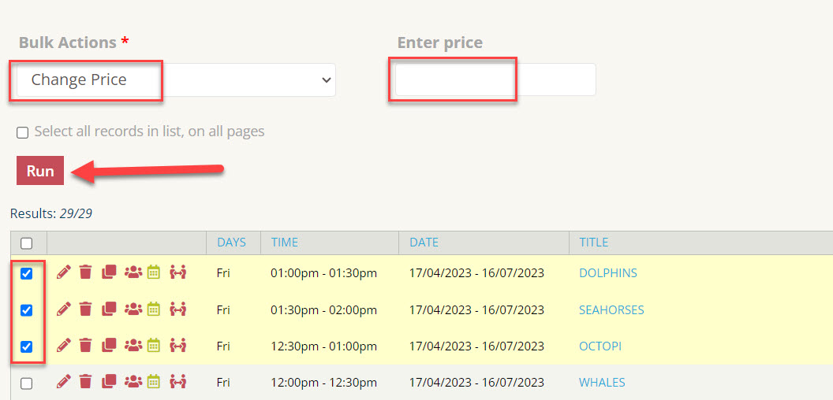833x400 pixels.
Task: Click the transfer people icon in SEAHORSES row
Action: (177, 309)
